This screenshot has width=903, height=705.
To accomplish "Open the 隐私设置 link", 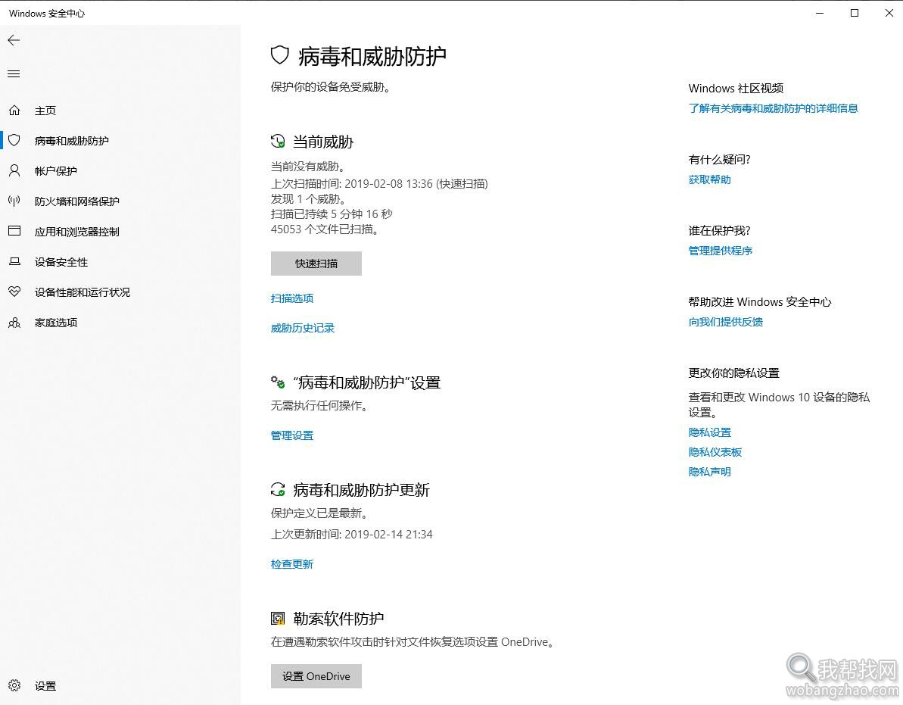I will (709, 432).
